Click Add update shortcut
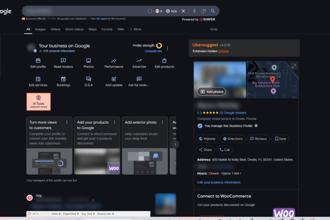 coord(114,82)
